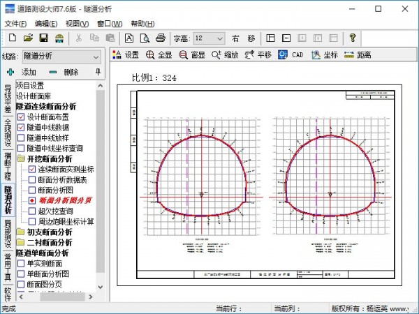Click the new file icon
The width and height of the screenshot is (419, 314).
[11, 38]
